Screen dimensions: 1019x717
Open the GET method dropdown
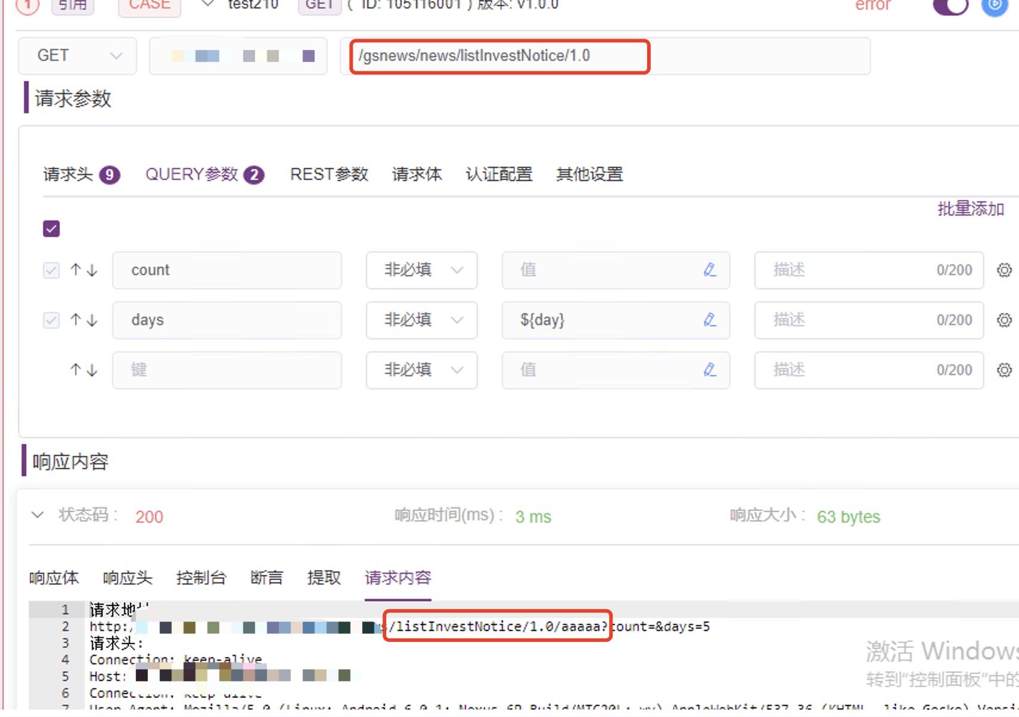[77, 55]
